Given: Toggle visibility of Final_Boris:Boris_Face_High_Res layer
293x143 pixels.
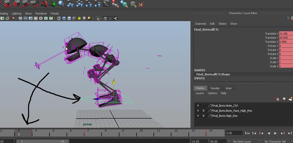Looking at the screenshot, I should (198, 111).
